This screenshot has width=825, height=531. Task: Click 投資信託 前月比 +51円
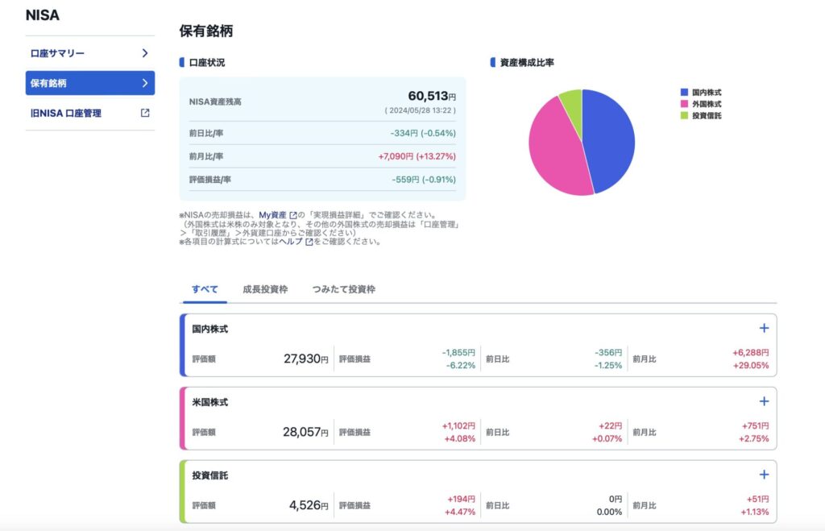point(757,499)
